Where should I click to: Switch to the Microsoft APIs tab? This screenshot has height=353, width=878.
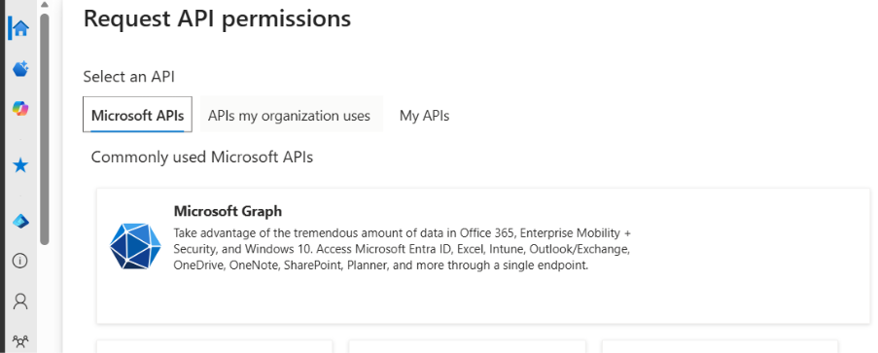point(138,115)
